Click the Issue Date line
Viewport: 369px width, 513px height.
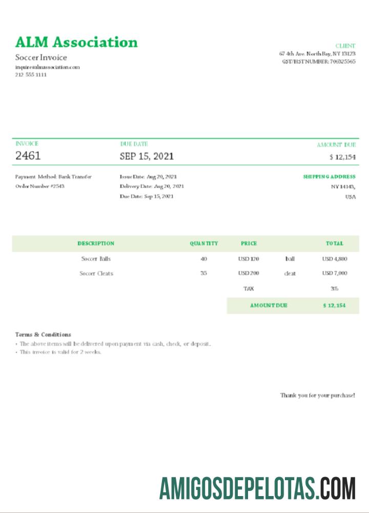[148, 176]
